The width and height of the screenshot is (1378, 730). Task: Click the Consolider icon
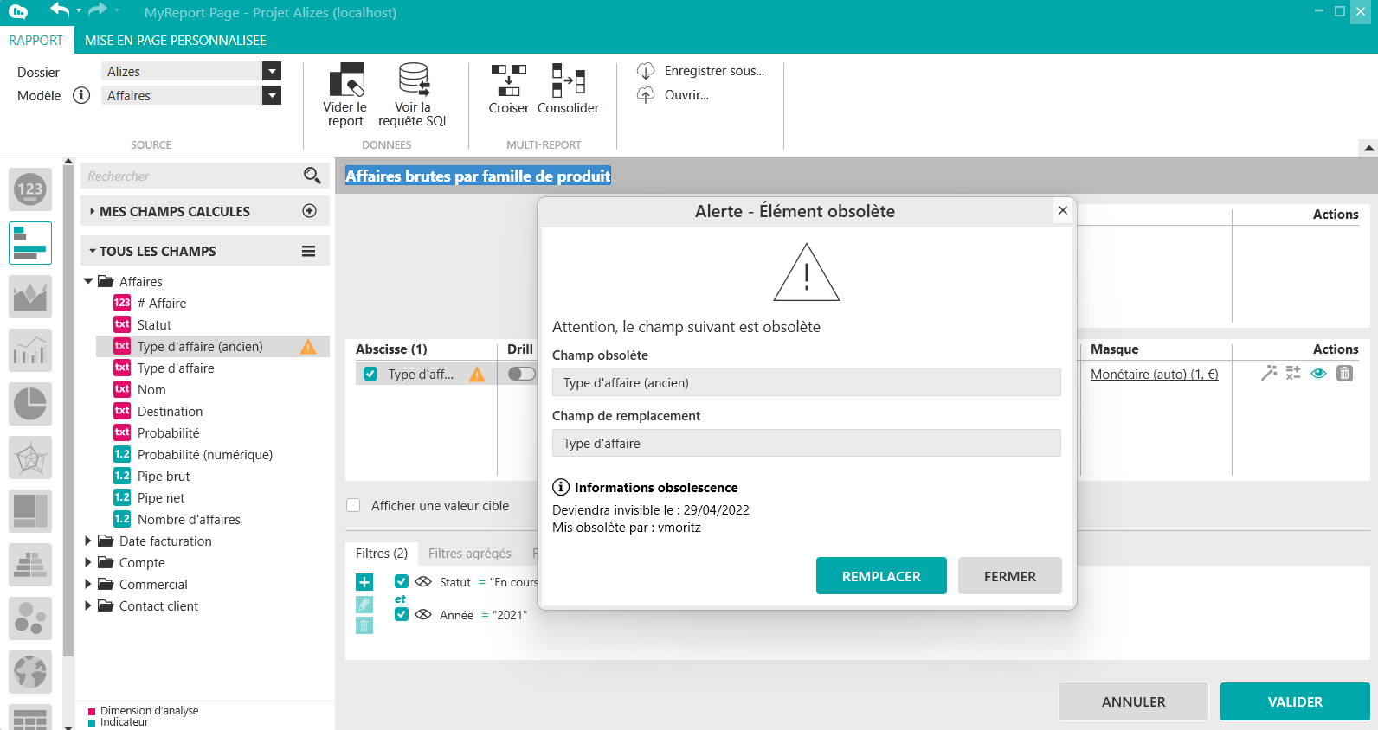coord(568,80)
